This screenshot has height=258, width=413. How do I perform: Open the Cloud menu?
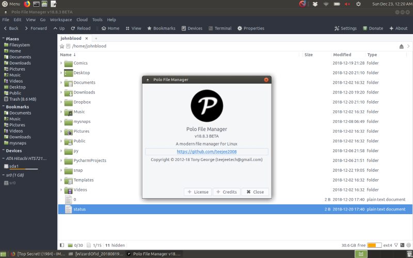[82, 20]
